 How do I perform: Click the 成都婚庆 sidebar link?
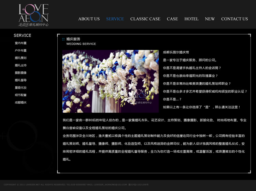[x=20, y=103]
